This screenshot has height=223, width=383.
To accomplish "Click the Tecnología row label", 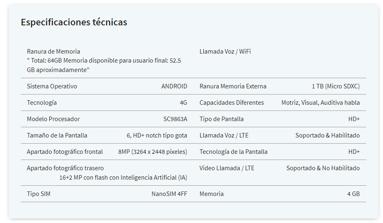I will point(42,103).
